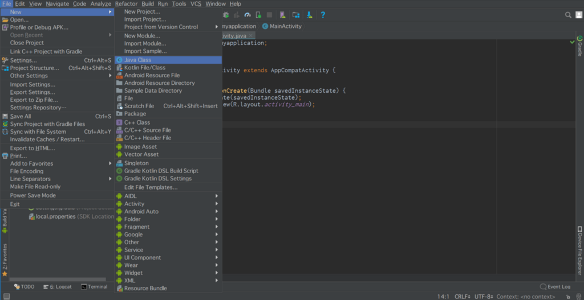Viewport: 584px width, 300px height.
Task: Choose C++ Class menu entry
Action: [x=168, y=122]
